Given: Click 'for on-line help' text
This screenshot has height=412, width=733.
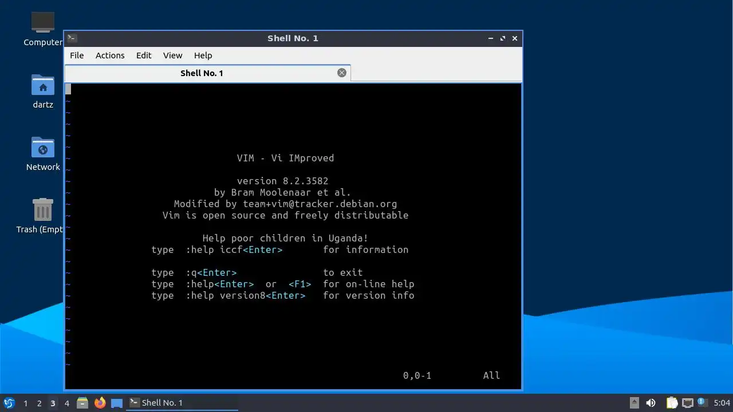Looking at the screenshot, I should coord(368,284).
